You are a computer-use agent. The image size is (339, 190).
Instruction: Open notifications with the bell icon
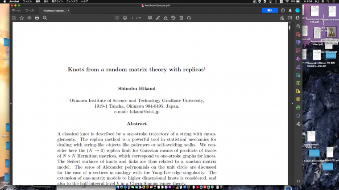pos(290,10)
